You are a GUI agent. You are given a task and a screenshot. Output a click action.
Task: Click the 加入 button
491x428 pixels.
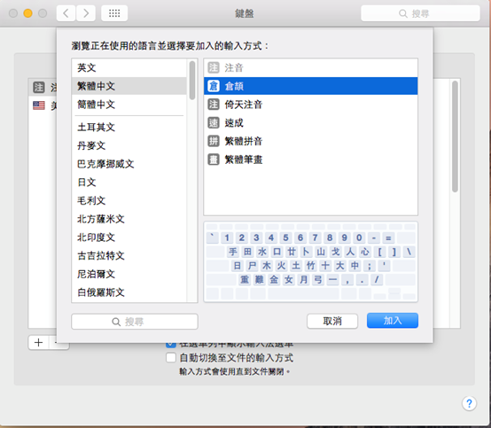393,321
